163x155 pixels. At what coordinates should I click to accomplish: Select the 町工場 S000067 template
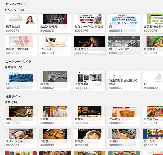coord(55,81)
